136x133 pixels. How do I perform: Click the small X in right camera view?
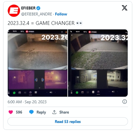(72, 35)
